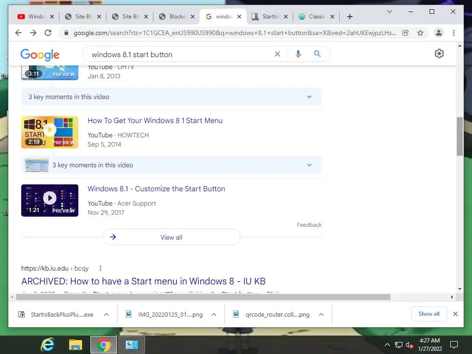
Task: Show all downloads
Action: coord(429,314)
